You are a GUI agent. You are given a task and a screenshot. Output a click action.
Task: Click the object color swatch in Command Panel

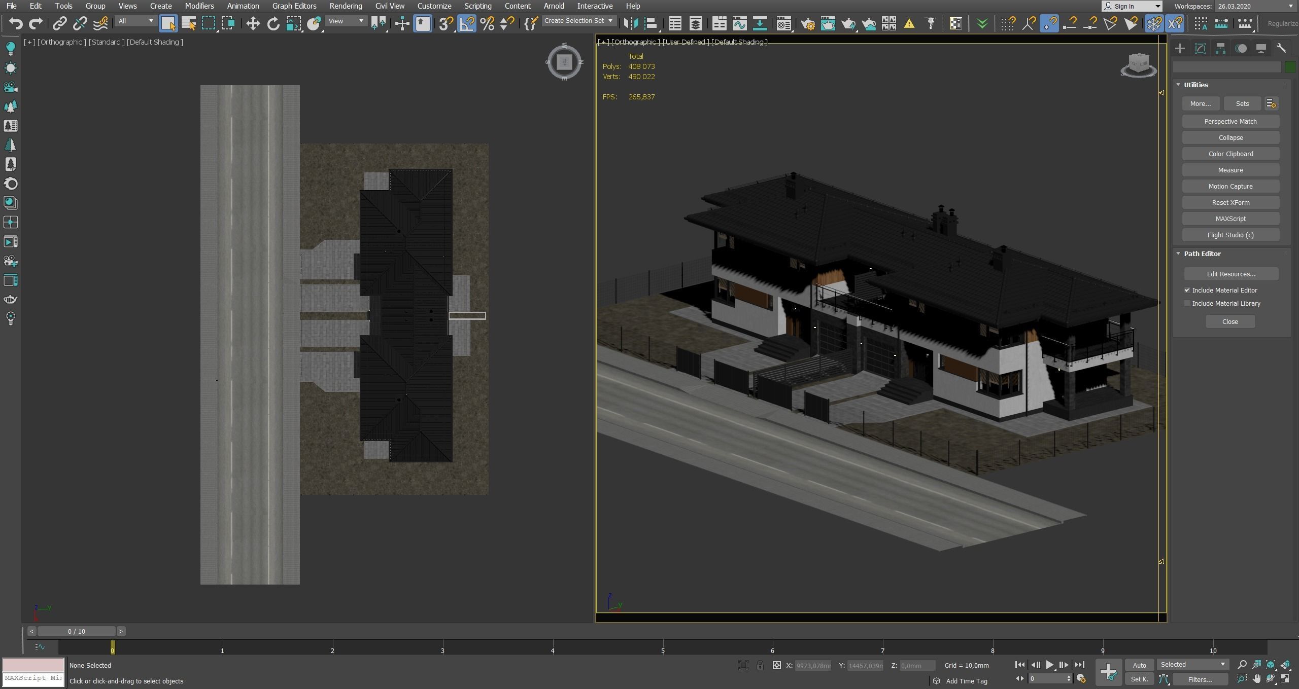1290,67
